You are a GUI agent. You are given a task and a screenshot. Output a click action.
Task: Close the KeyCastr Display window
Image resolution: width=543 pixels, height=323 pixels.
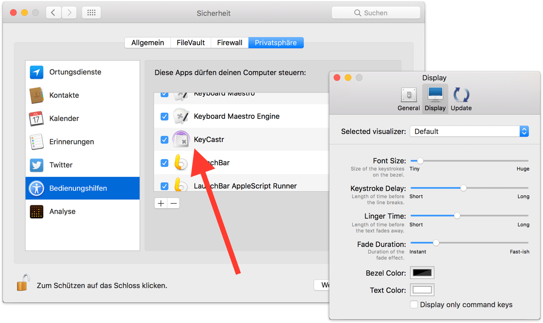click(337, 78)
